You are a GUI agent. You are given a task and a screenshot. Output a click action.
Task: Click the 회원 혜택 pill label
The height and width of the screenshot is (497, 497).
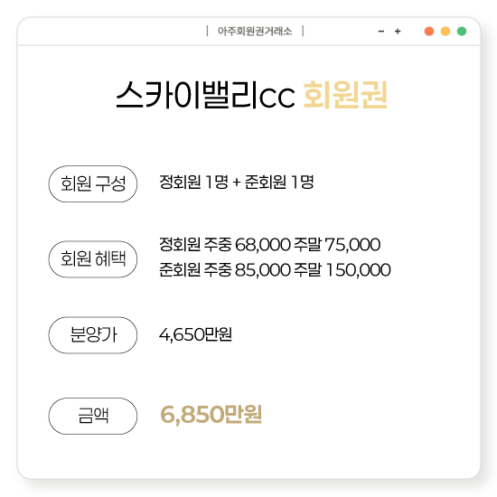[x=93, y=259]
